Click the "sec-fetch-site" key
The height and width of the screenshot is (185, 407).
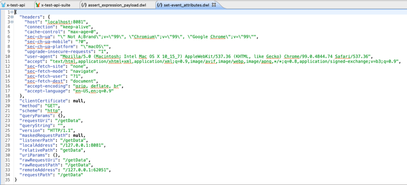coord(45,66)
